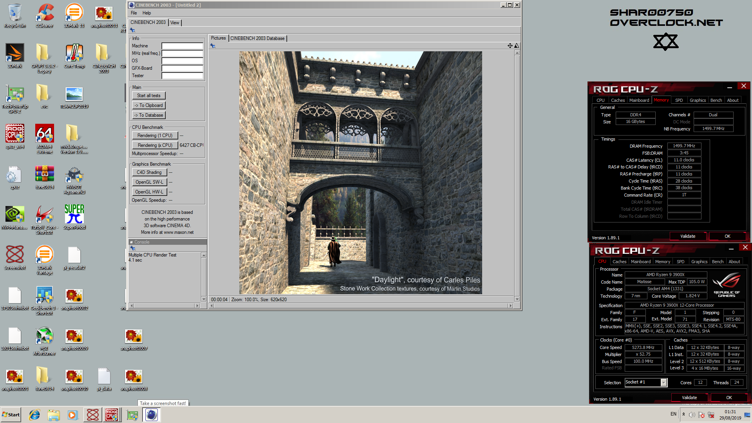Open Bench tab in bottom CPU-Z window
Screen dimensions: 752x423
pyautogui.click(x=718, y=262)
